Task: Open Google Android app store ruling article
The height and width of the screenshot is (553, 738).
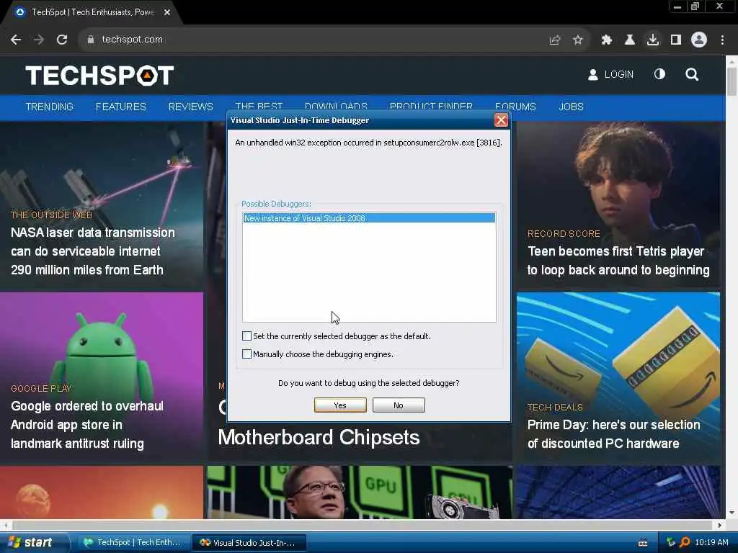Action: [87, 425]
